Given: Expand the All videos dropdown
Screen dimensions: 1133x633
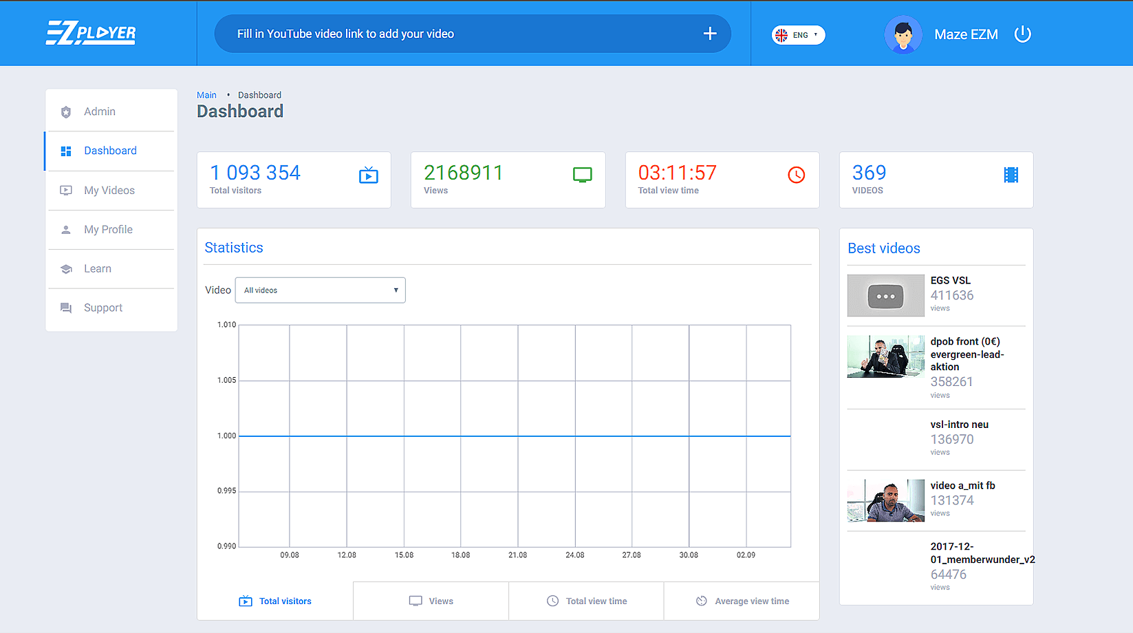Looking at the screenshot, I should 321,290.
